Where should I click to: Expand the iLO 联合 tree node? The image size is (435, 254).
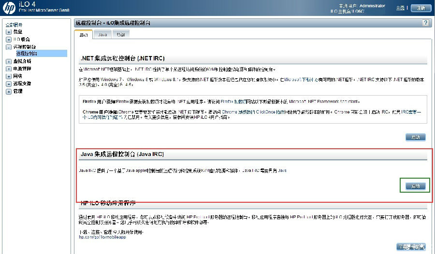9,40
